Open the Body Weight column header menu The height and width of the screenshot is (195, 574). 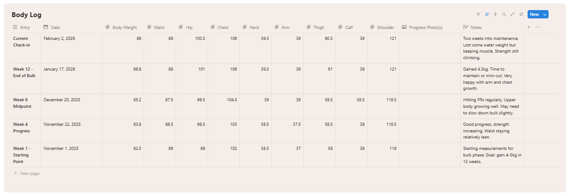(124, 28)
